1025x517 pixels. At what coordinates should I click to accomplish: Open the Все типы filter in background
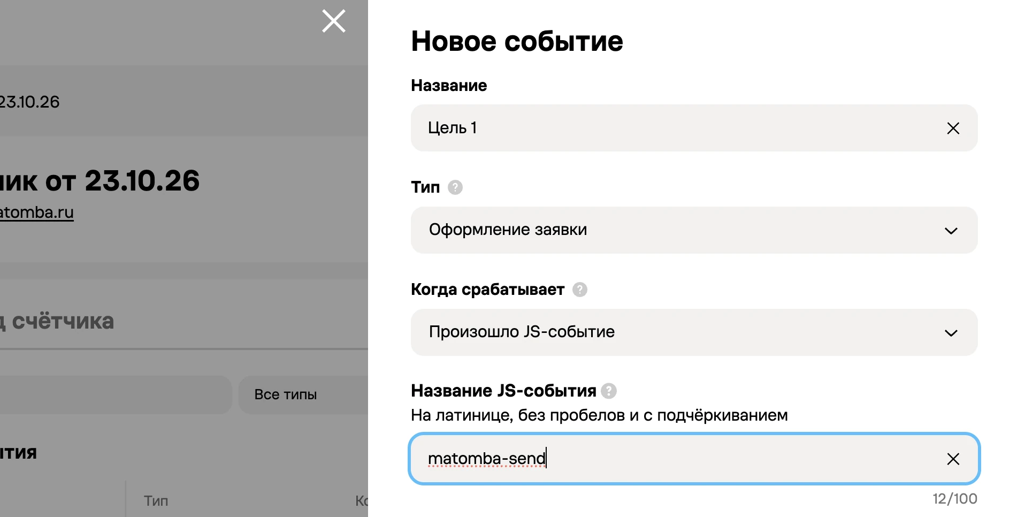303,394
